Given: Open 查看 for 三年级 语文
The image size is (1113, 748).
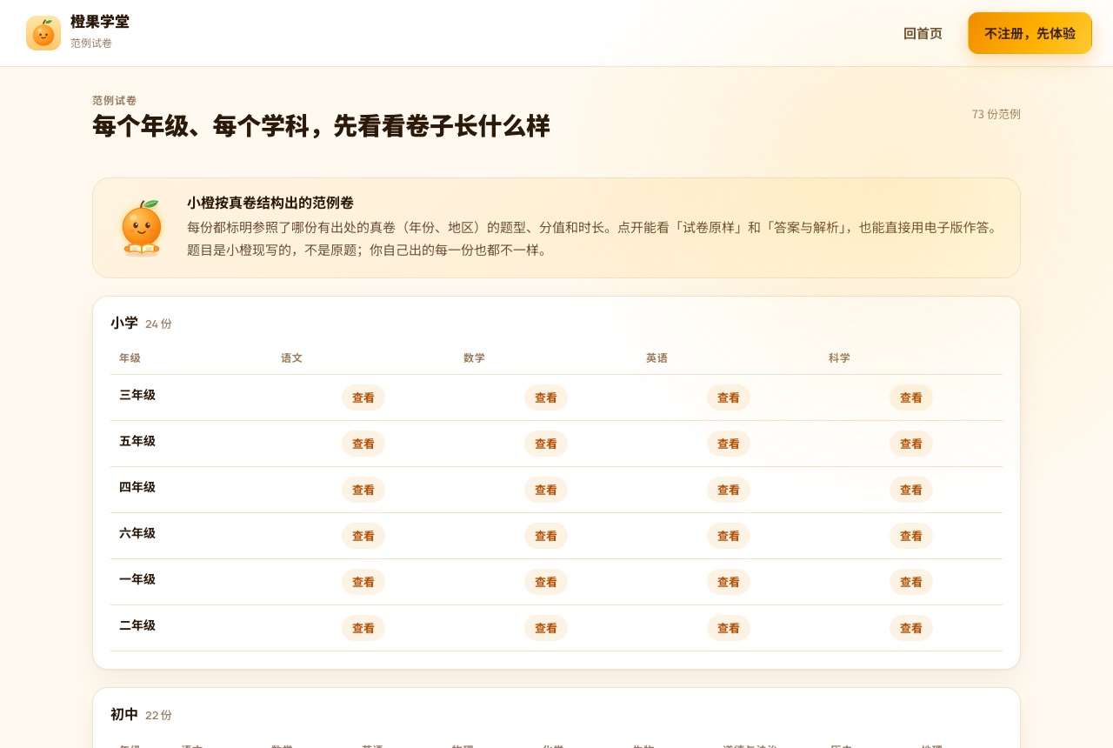Looking at the screenshot, I should (x=363, y=397).
